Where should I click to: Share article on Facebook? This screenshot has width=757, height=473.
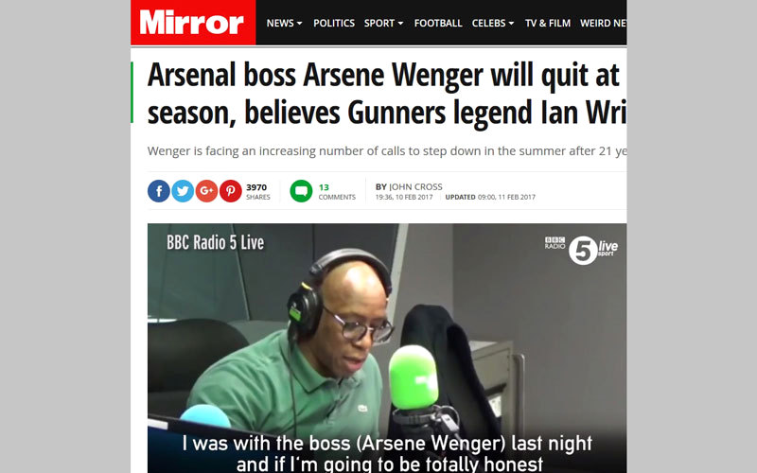click(159, 191)
